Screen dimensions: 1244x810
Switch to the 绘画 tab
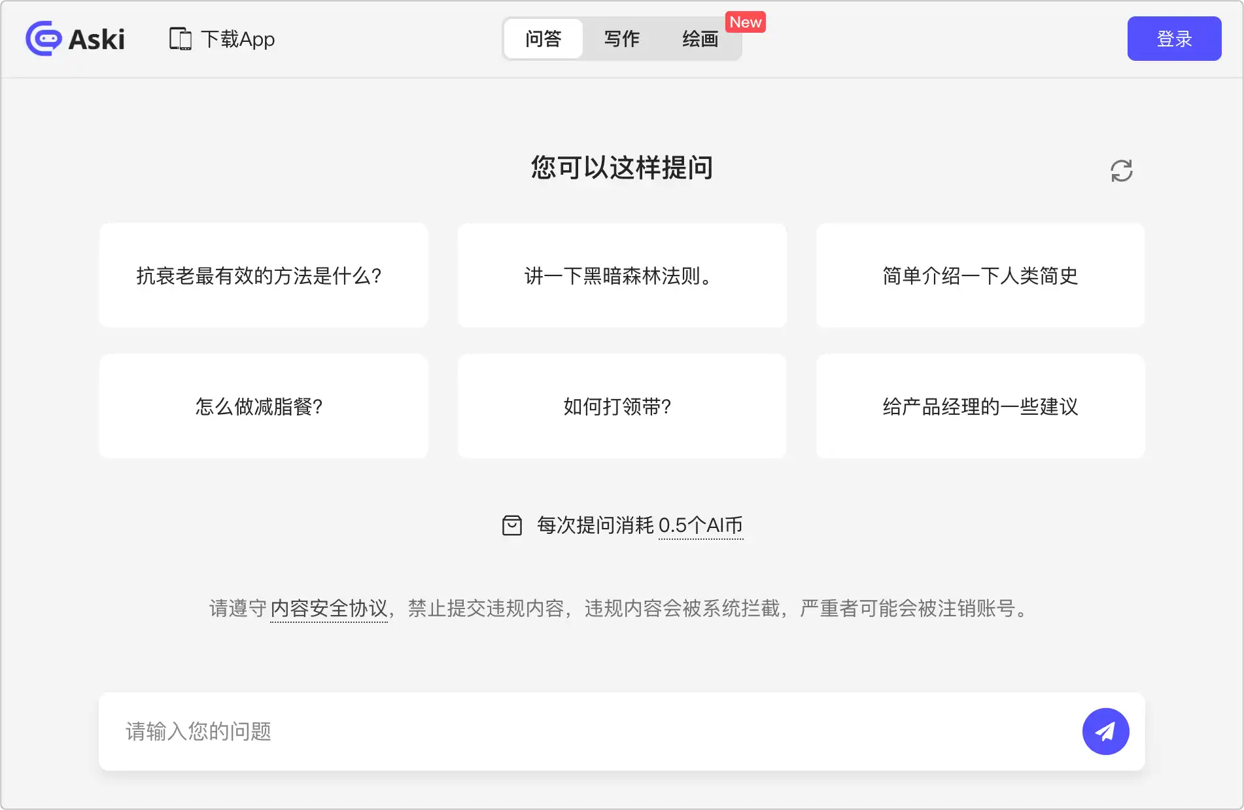click(x=700, y=39)
